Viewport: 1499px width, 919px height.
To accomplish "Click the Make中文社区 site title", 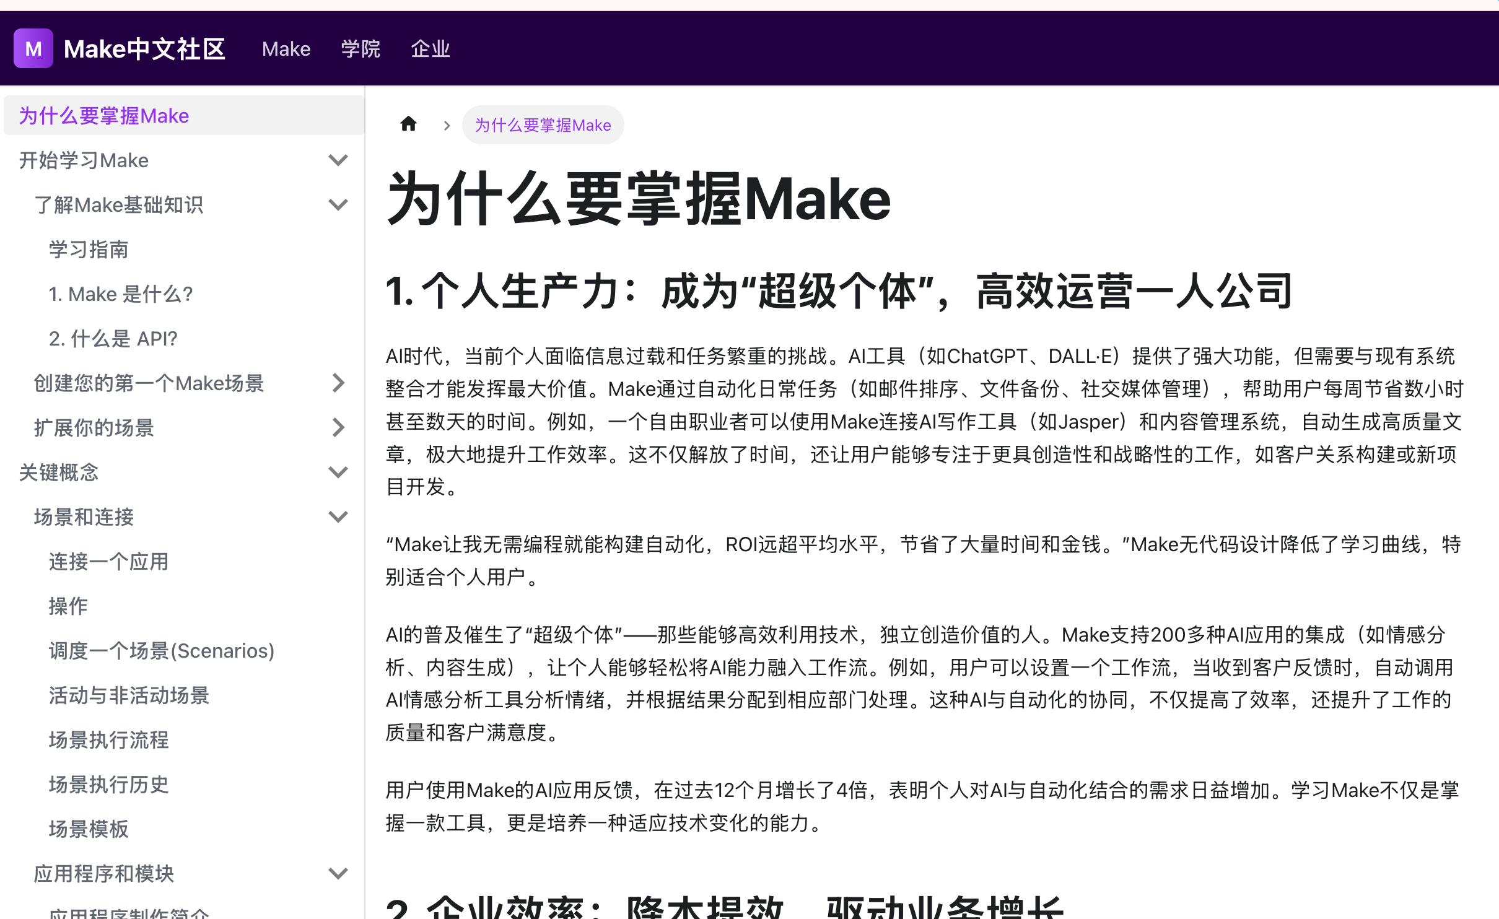I will tap(144, 49).
